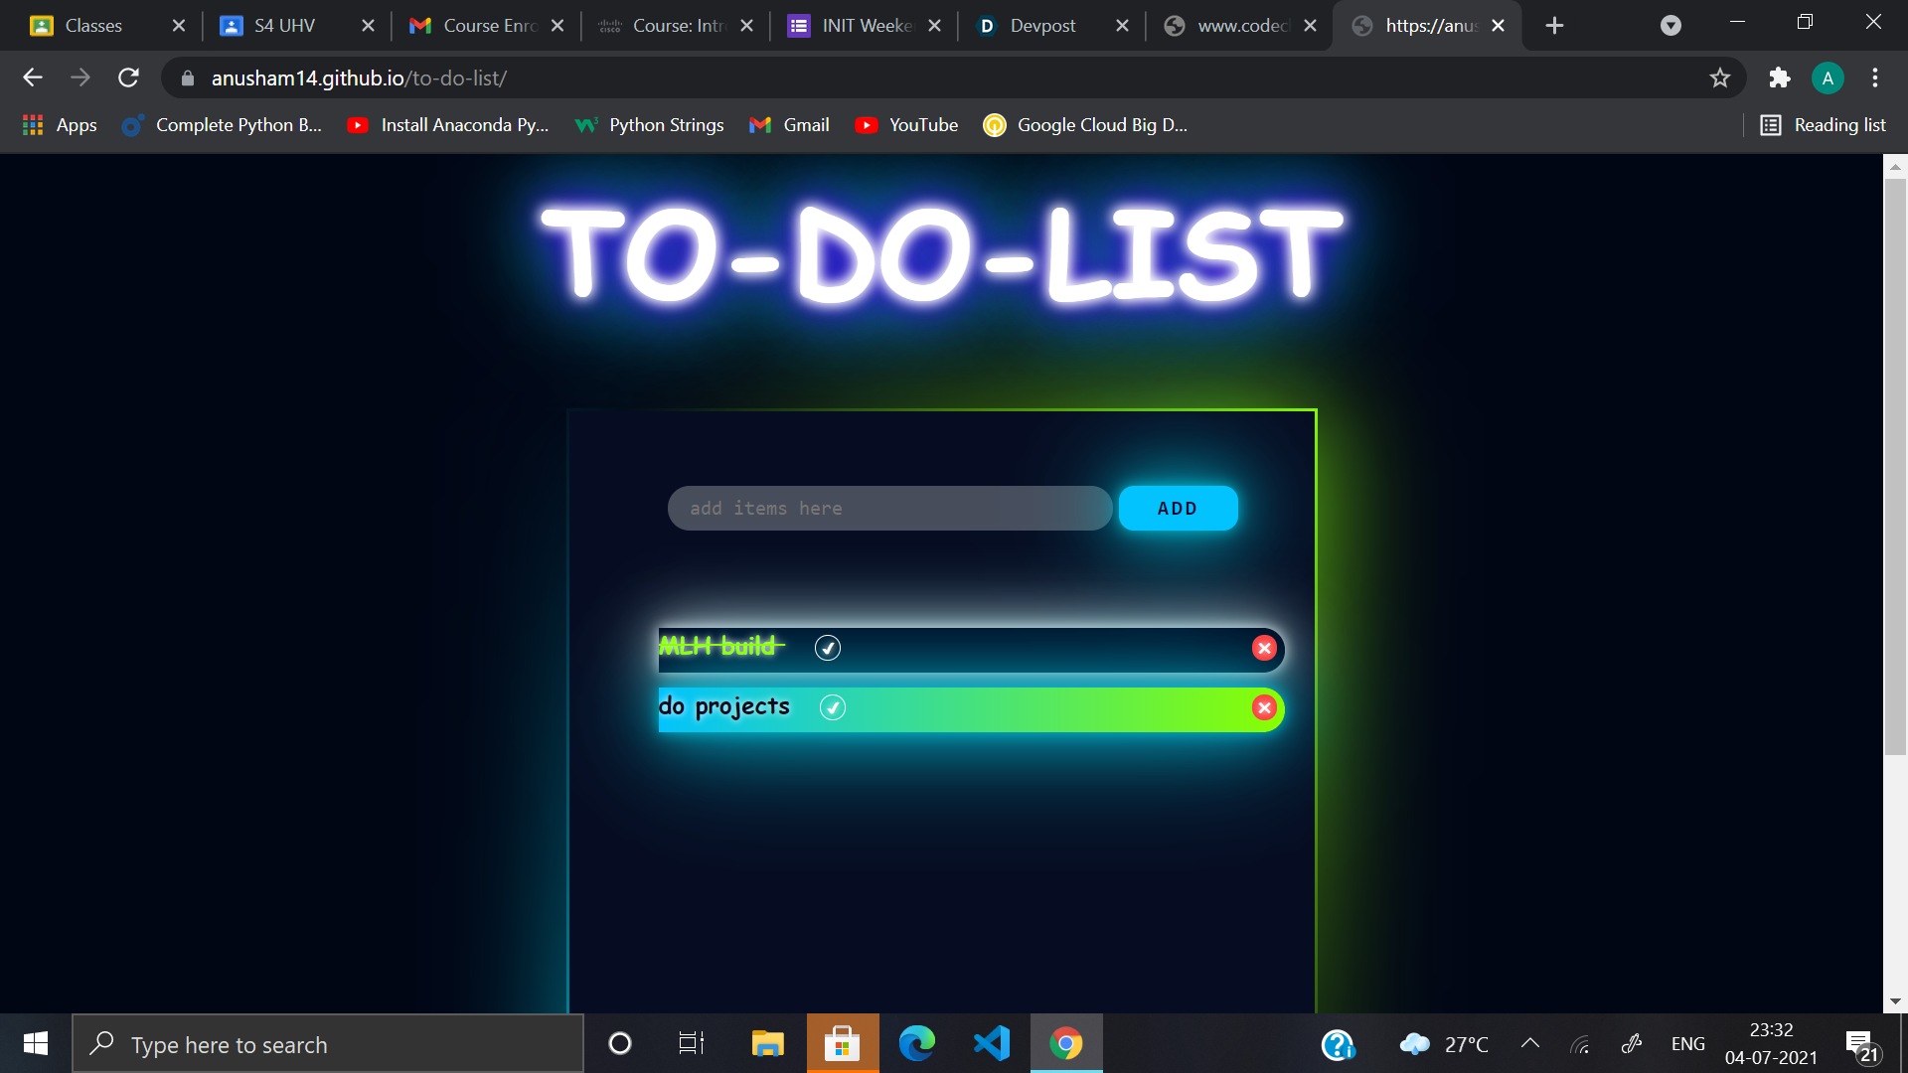Launch Visual Studio Code from taskbar

(x=991, y=1043)
